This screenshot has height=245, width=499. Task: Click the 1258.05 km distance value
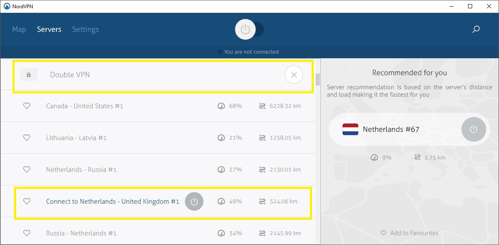285,138
